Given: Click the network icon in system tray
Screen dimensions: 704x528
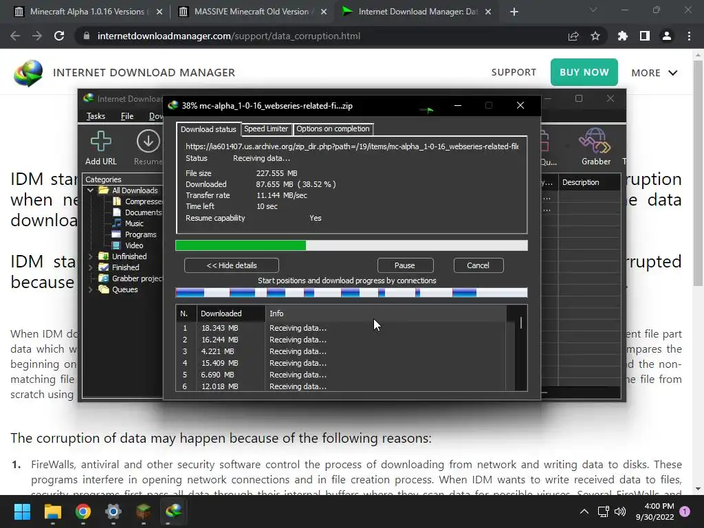Looking at the screenshot, I should (x=603, y=511).
